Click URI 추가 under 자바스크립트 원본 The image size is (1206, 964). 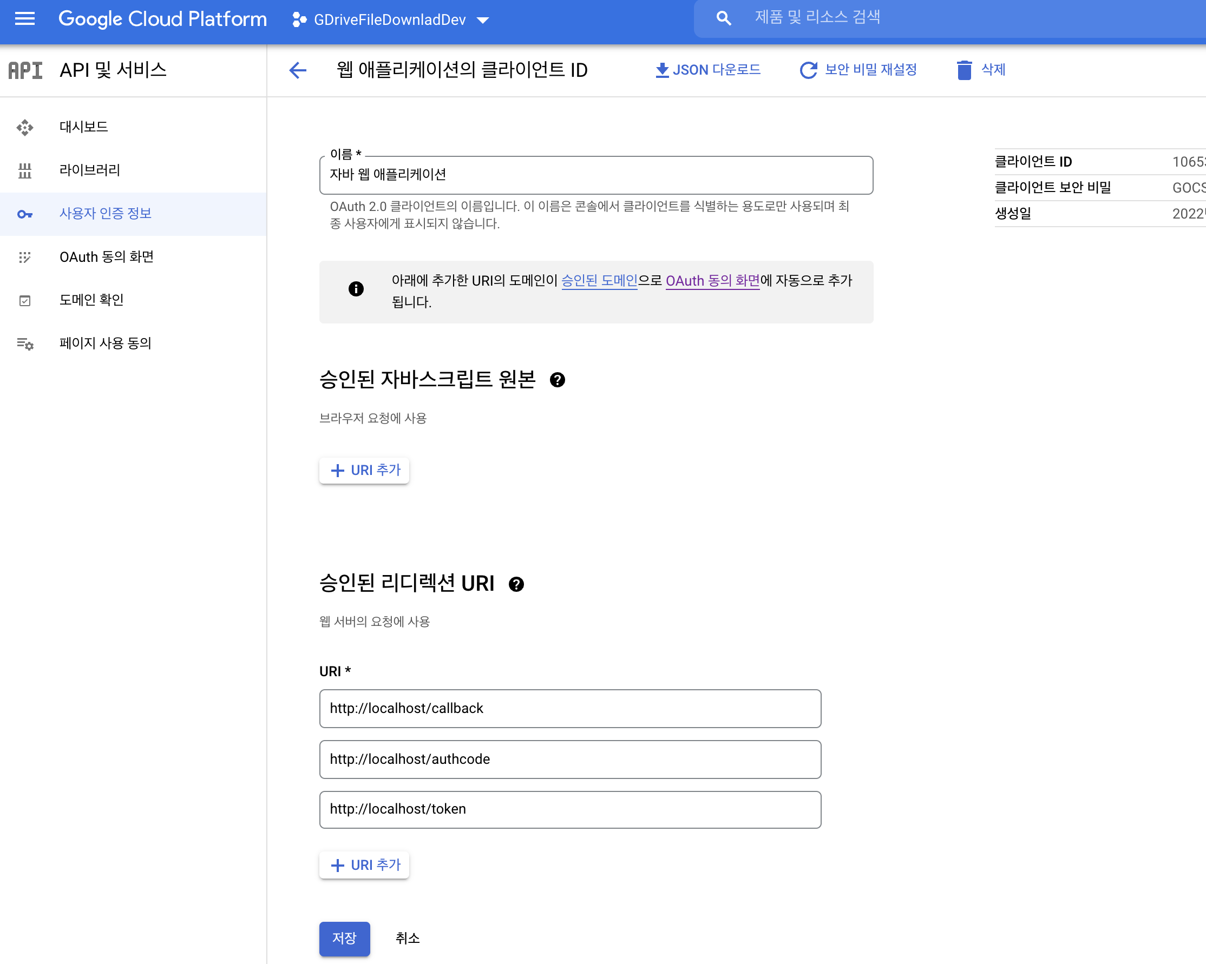point(365,470)
